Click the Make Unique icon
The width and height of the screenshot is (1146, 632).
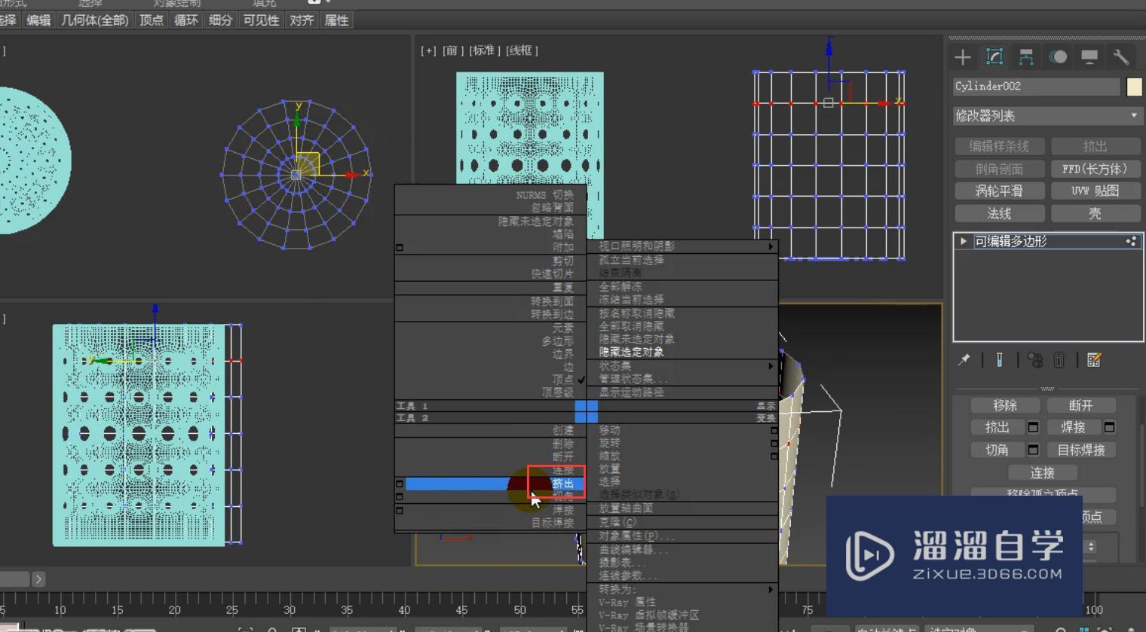coord(1035,360)
